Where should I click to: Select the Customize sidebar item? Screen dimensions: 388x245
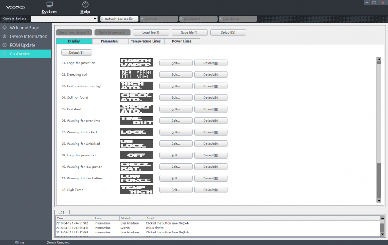[x=26, y=54]
